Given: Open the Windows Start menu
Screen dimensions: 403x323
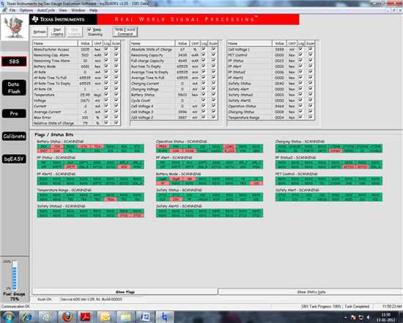Looking at the screenshot, I should pos(9,317).
